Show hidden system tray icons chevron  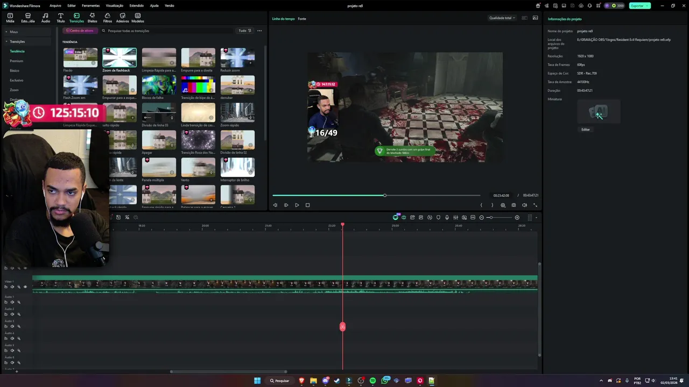601,381
